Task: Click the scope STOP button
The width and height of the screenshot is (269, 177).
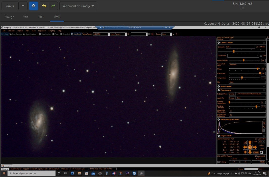Action: 250,147
